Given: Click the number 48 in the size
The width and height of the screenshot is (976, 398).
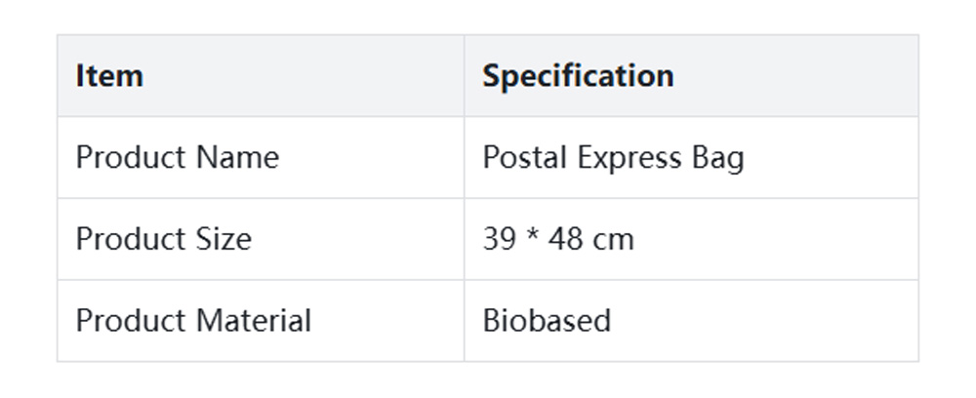Looking at the screenshot, I should 565,239.
